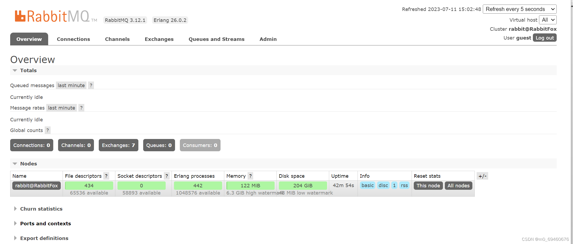Toggle Queued messages to last minute view

71,85
